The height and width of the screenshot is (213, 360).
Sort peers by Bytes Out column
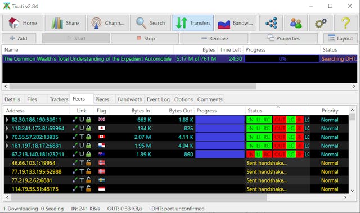(173, 111)
